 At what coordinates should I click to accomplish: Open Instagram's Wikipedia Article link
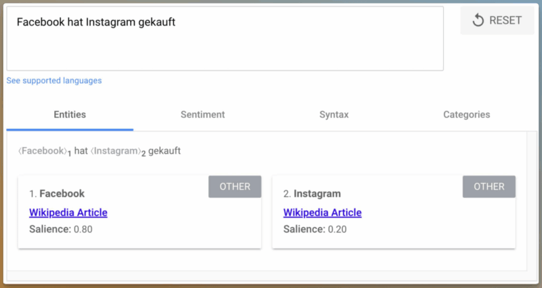pos(322,213)
